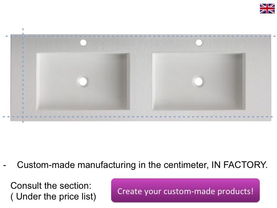The height and width of the screenshot is (208, 277).
Task: Click the right basin's drain hole
Action: pos(199,81)
